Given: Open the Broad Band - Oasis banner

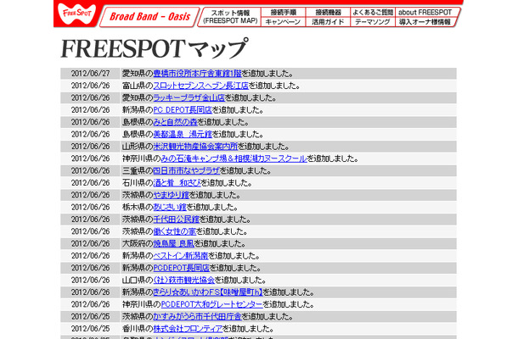Looking at the screenshot, I should tap(149, 17).
